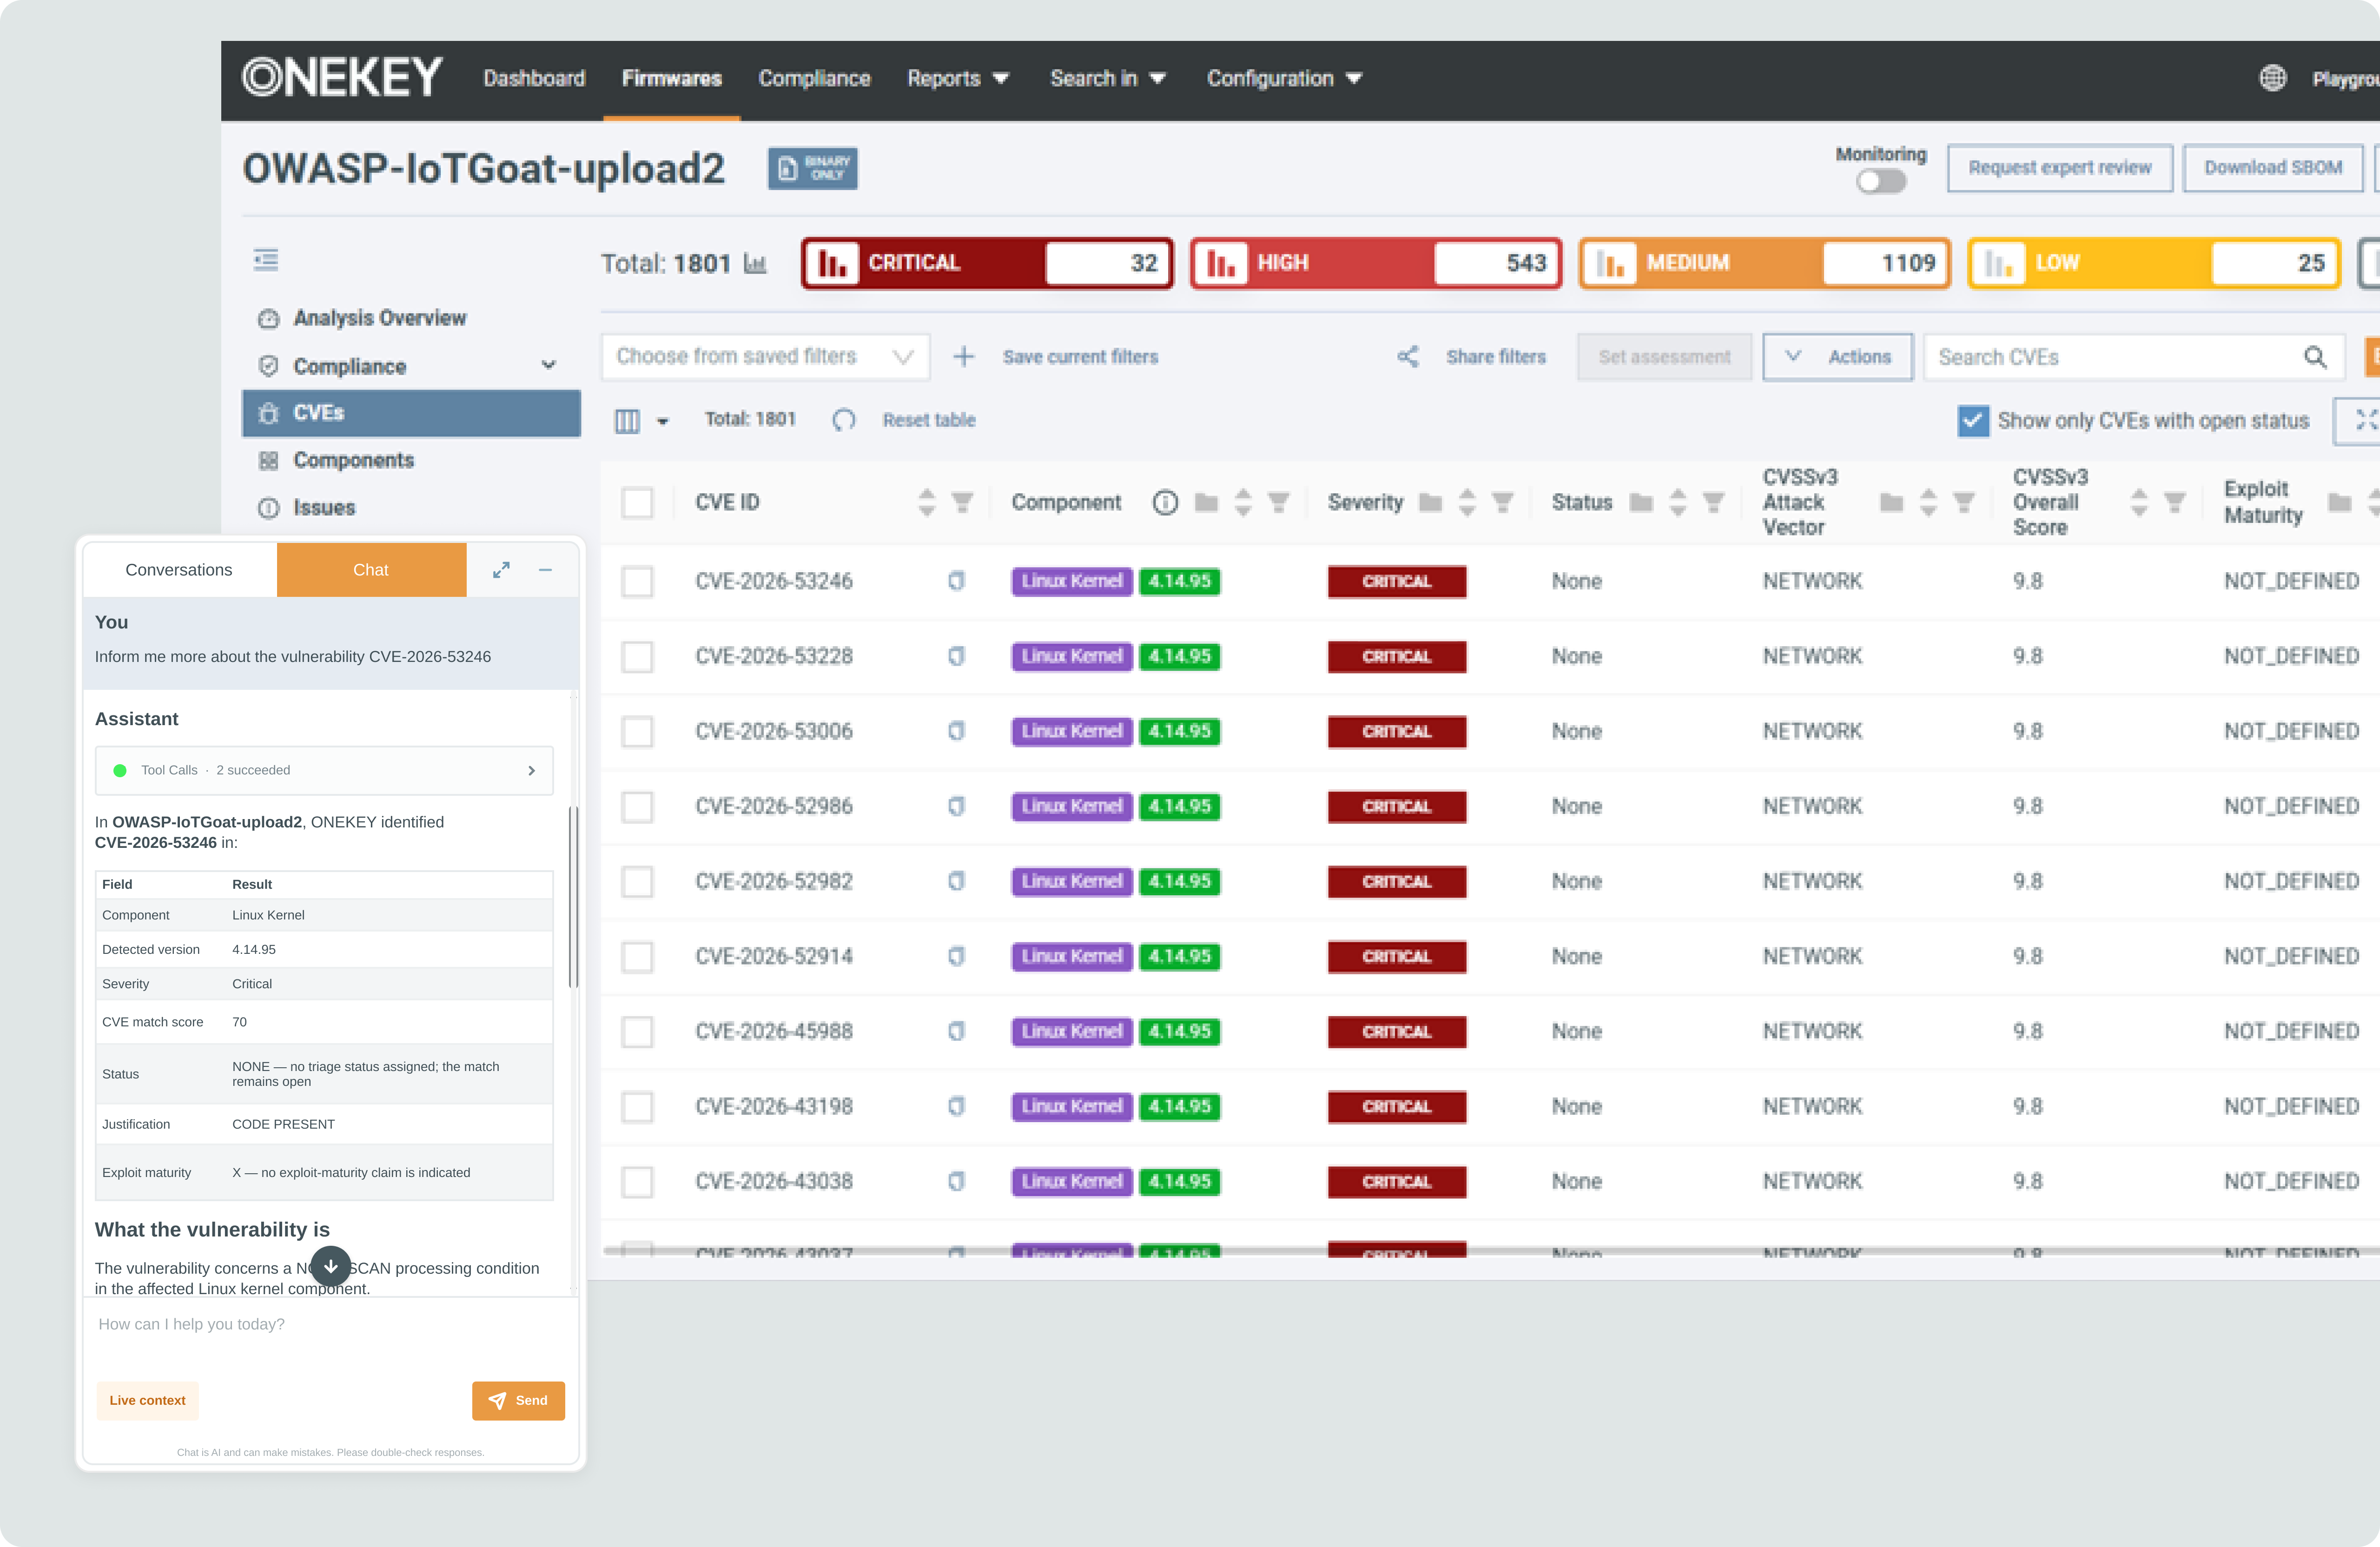Filter by the MEDIUM severity bar

1764,263
